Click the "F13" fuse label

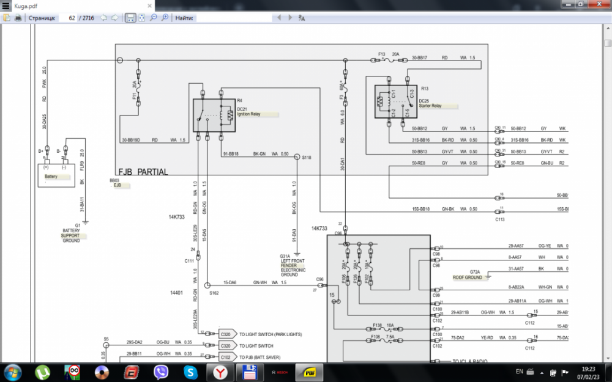[382, 54]
